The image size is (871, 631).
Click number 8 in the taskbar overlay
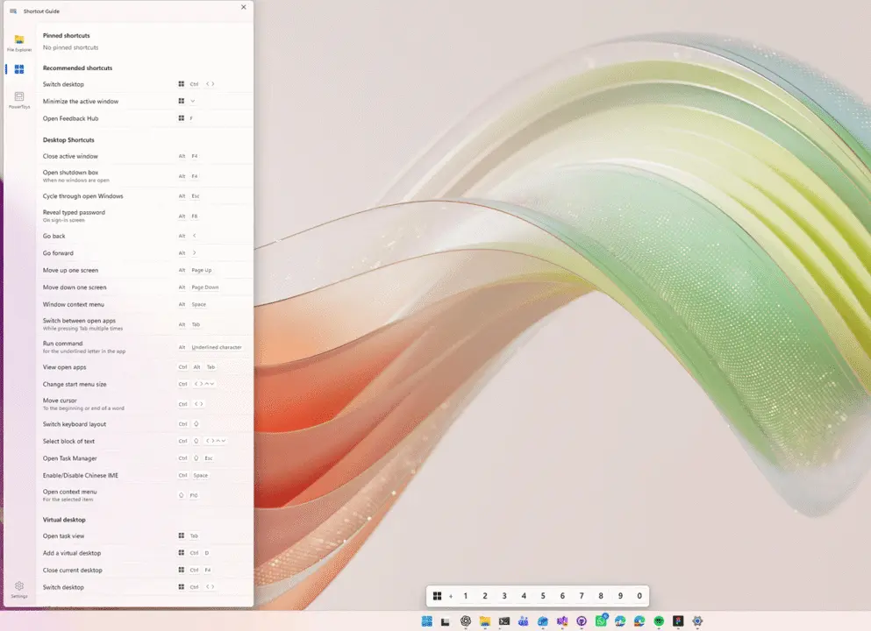[x=601, y=595]
